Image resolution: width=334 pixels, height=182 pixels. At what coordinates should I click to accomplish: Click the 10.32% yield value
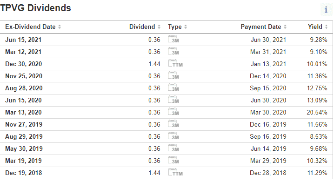(317, 162)
